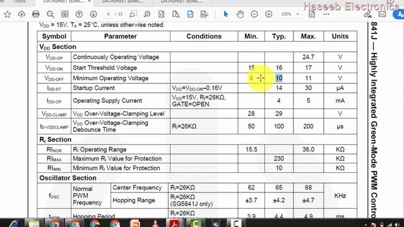Click the '230' Maximum RI value
404x227 pixels.
coord(279,158)
